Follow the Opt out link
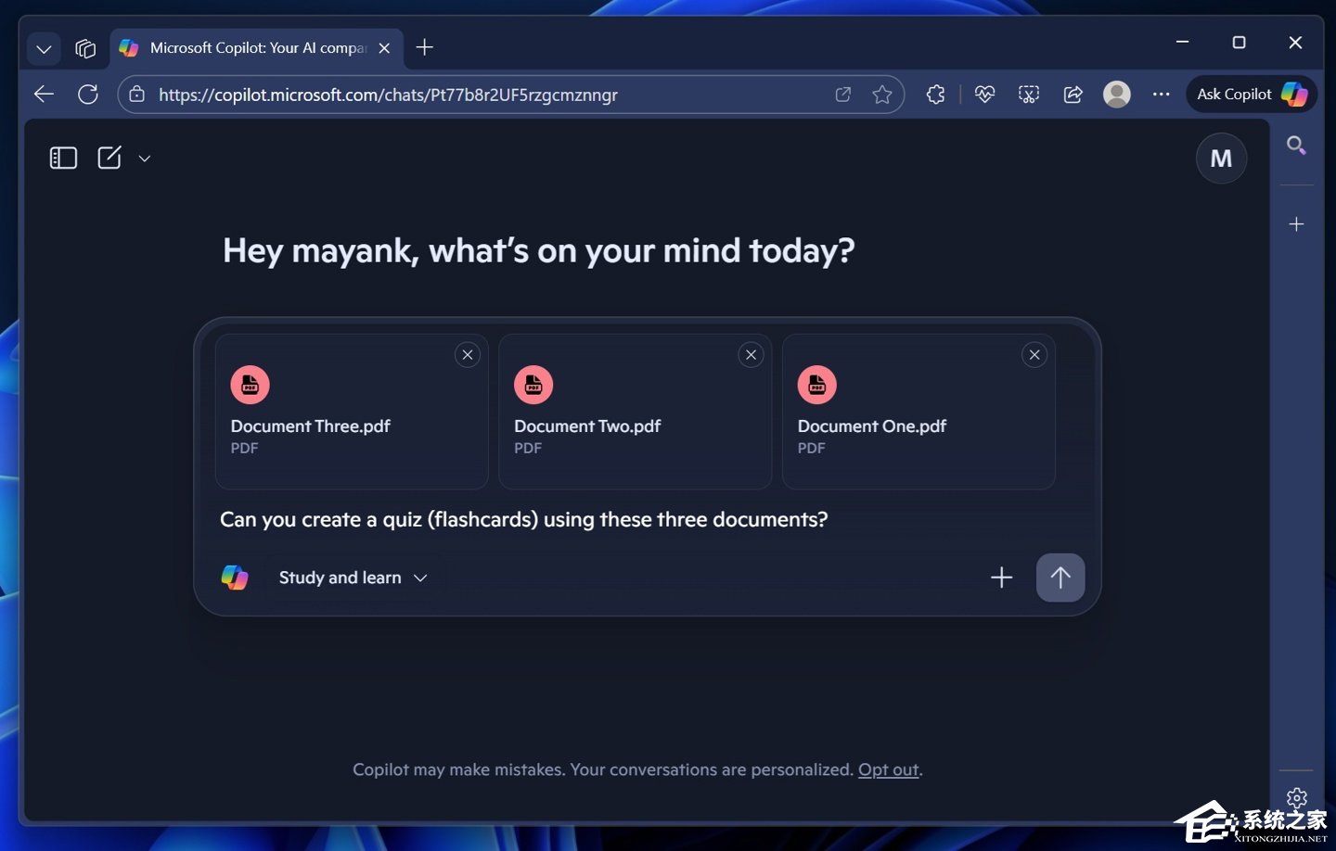 tap(888, 769)
